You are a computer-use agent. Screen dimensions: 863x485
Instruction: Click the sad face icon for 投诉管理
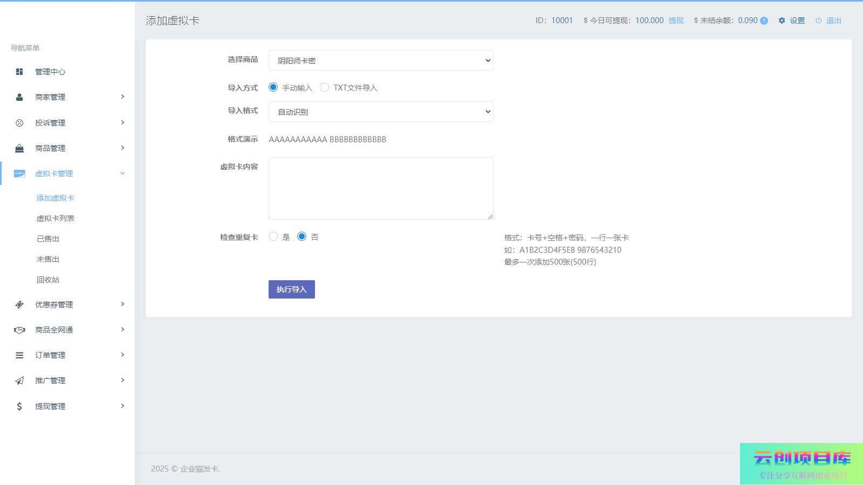click(19, 123)
